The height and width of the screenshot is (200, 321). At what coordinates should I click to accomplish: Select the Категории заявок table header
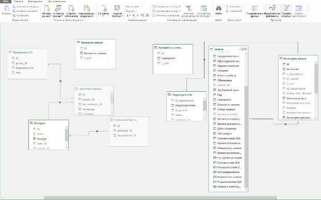pyautogui.click(x=298, y=59)
